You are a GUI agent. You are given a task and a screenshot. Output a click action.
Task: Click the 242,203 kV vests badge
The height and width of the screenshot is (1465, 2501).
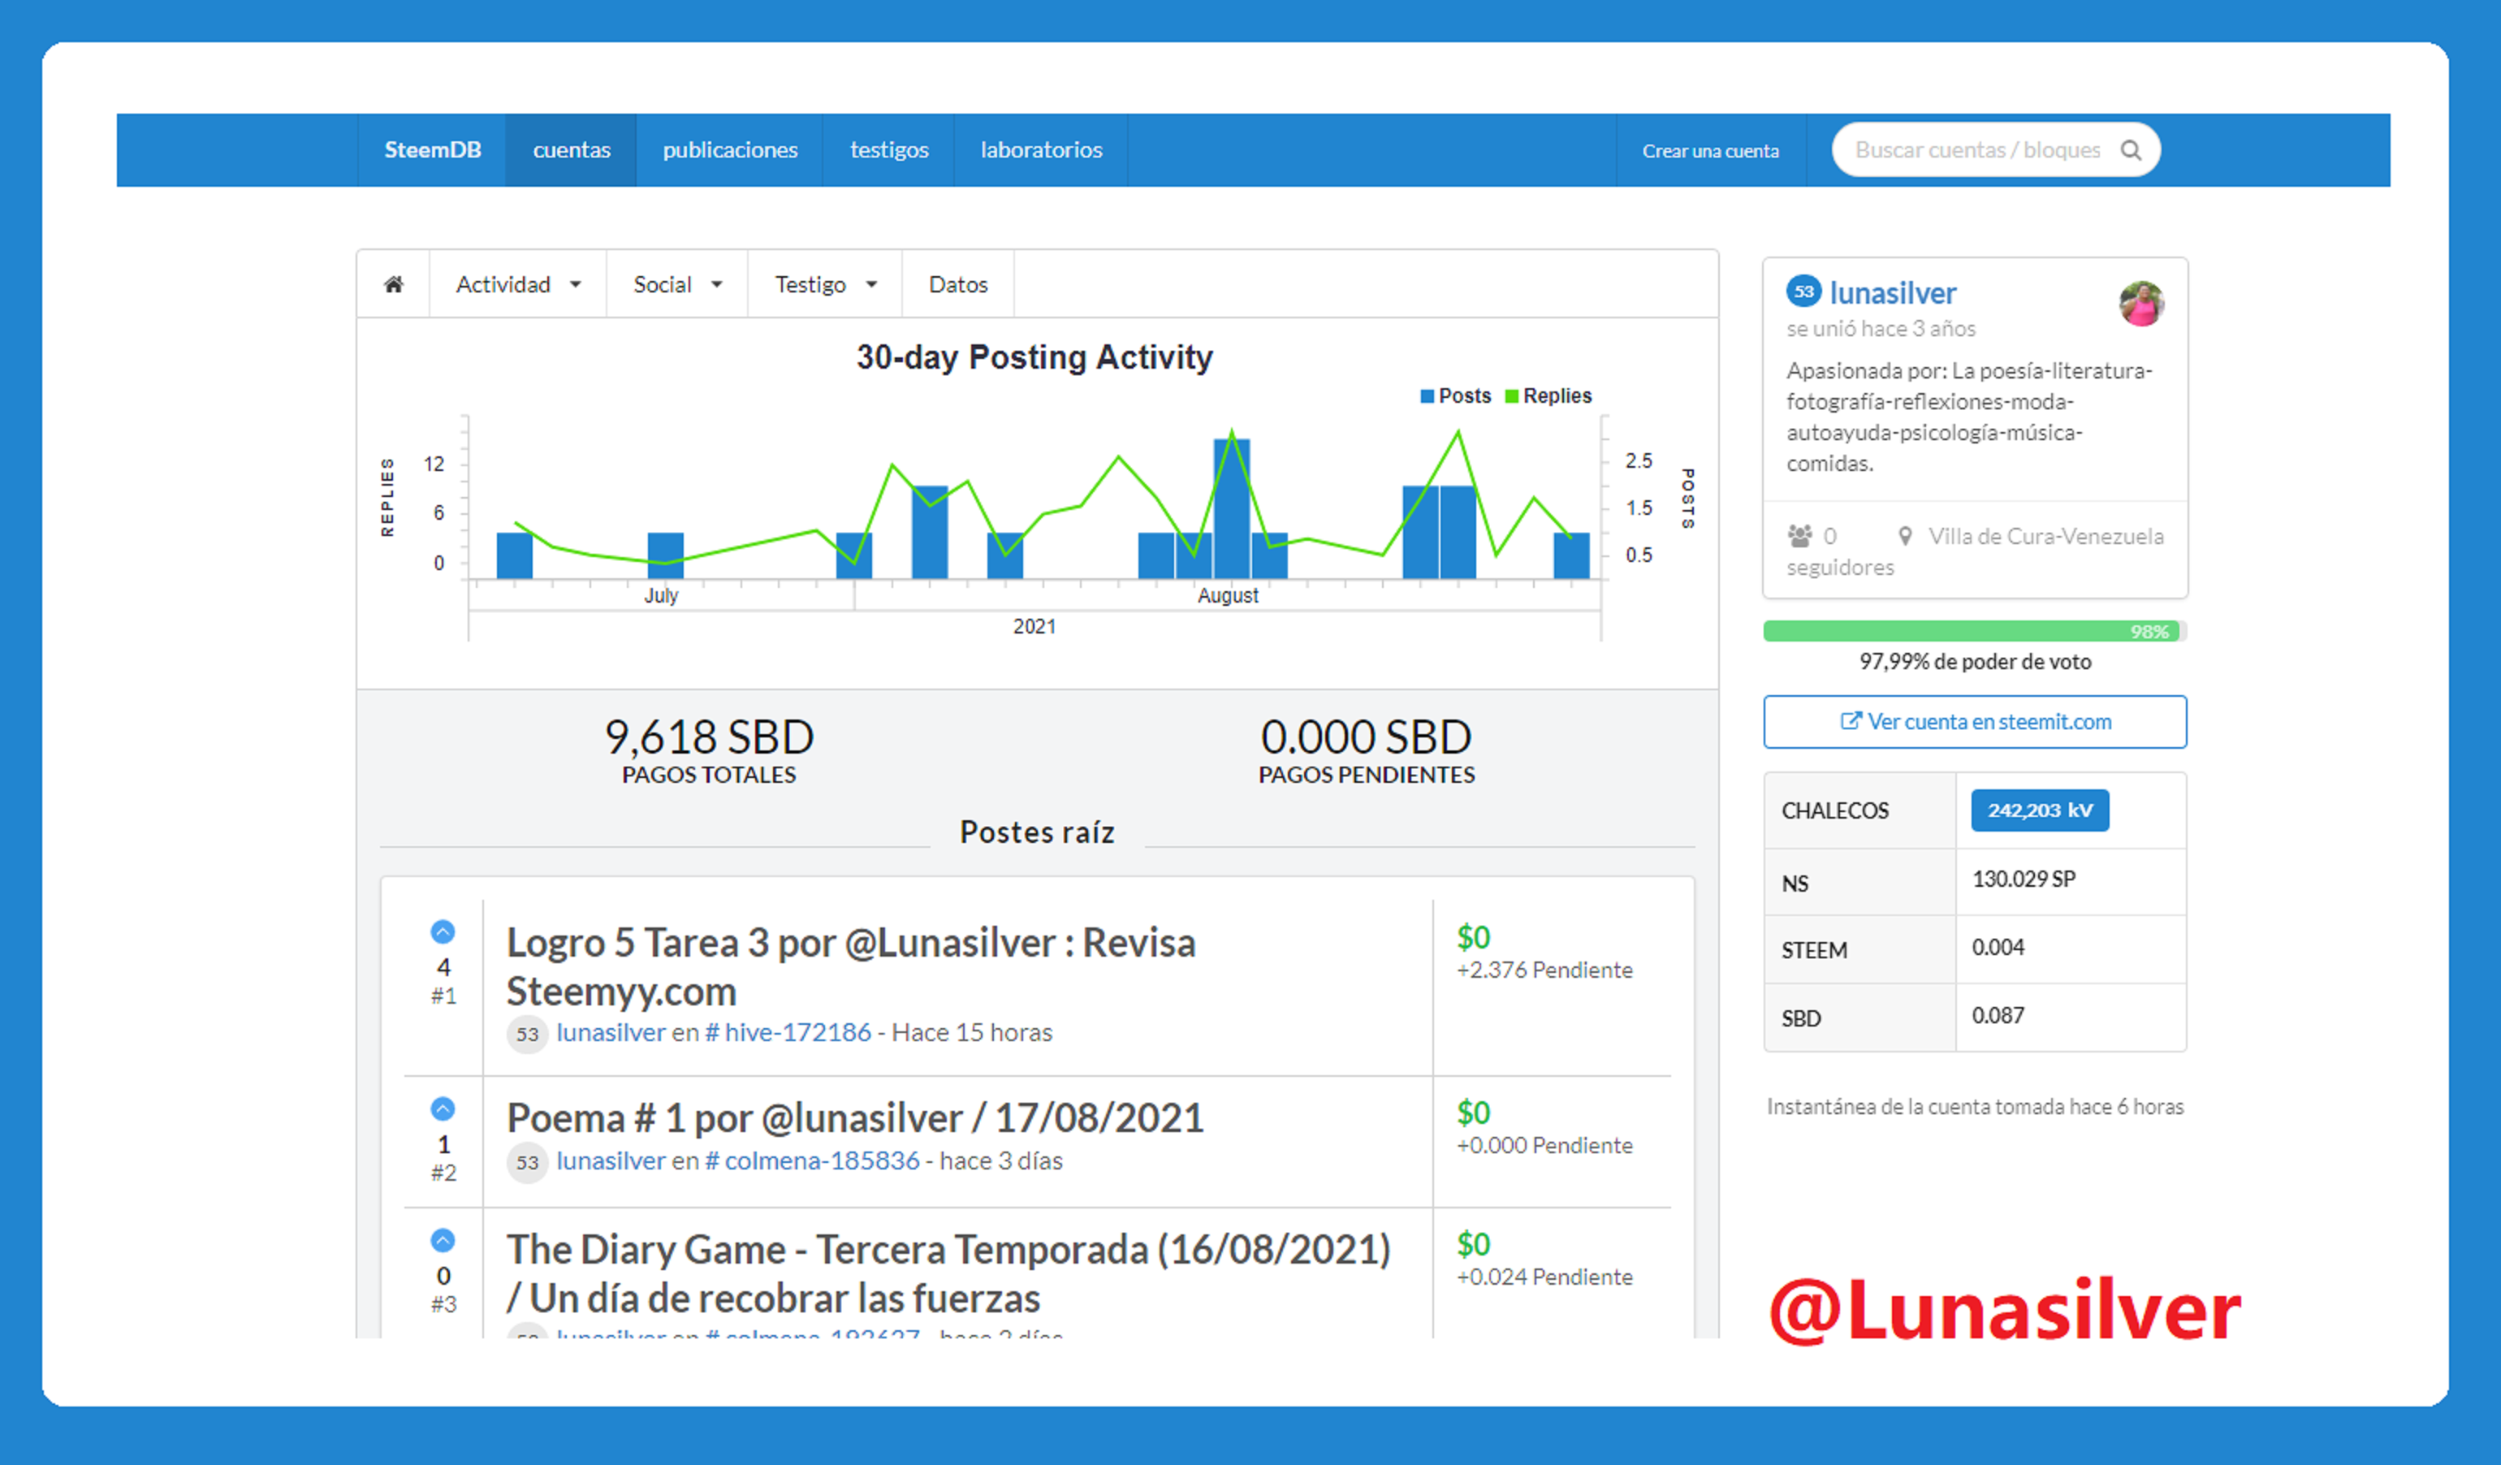coord(2040,810)
